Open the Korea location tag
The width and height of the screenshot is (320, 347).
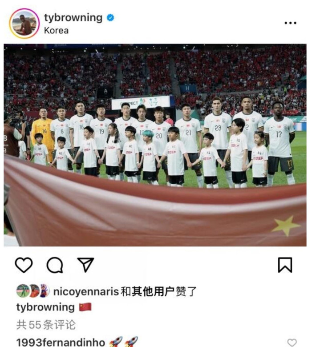coord(56,31)
